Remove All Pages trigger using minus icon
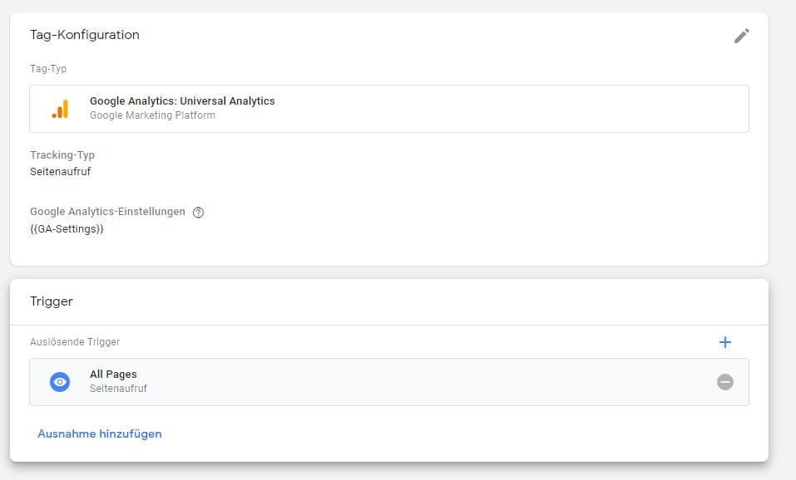Screen dimensions: 796x480 tap(725, 382)
